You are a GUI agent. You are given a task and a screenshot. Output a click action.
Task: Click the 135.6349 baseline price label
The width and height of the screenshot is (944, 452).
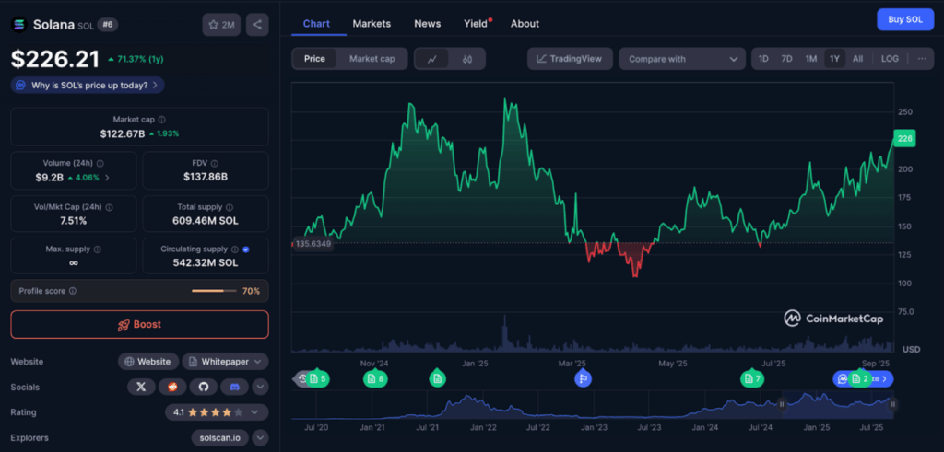313,243
